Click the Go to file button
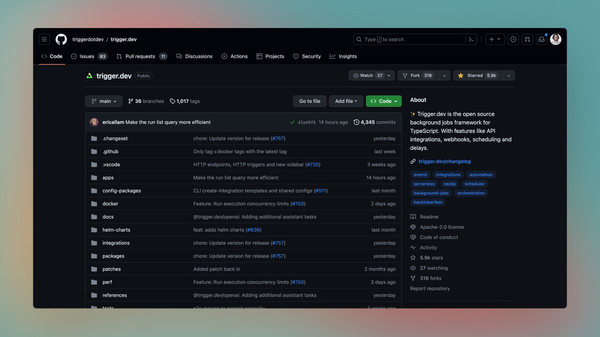This screenshot has width=600, height=337. tap(309, 101)
